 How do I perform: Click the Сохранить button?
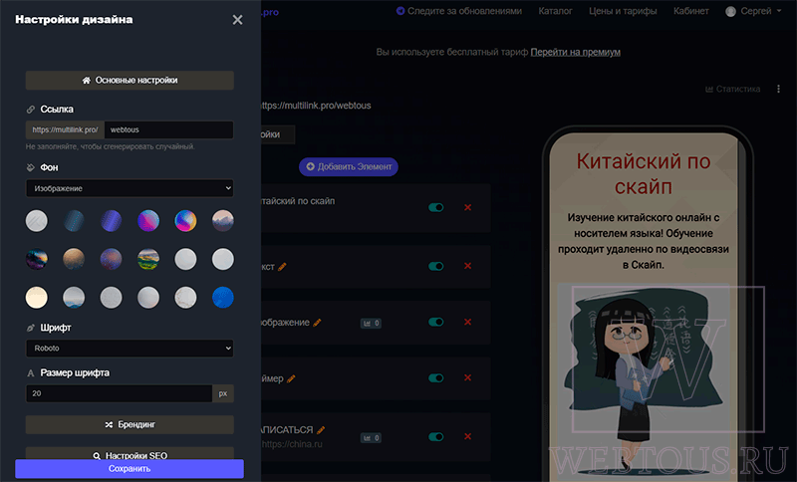tap(130, 469)
